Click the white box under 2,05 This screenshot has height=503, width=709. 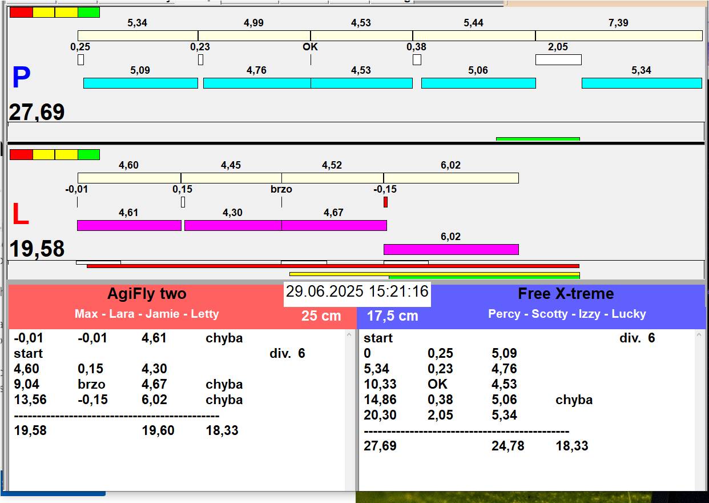point(558,59)
